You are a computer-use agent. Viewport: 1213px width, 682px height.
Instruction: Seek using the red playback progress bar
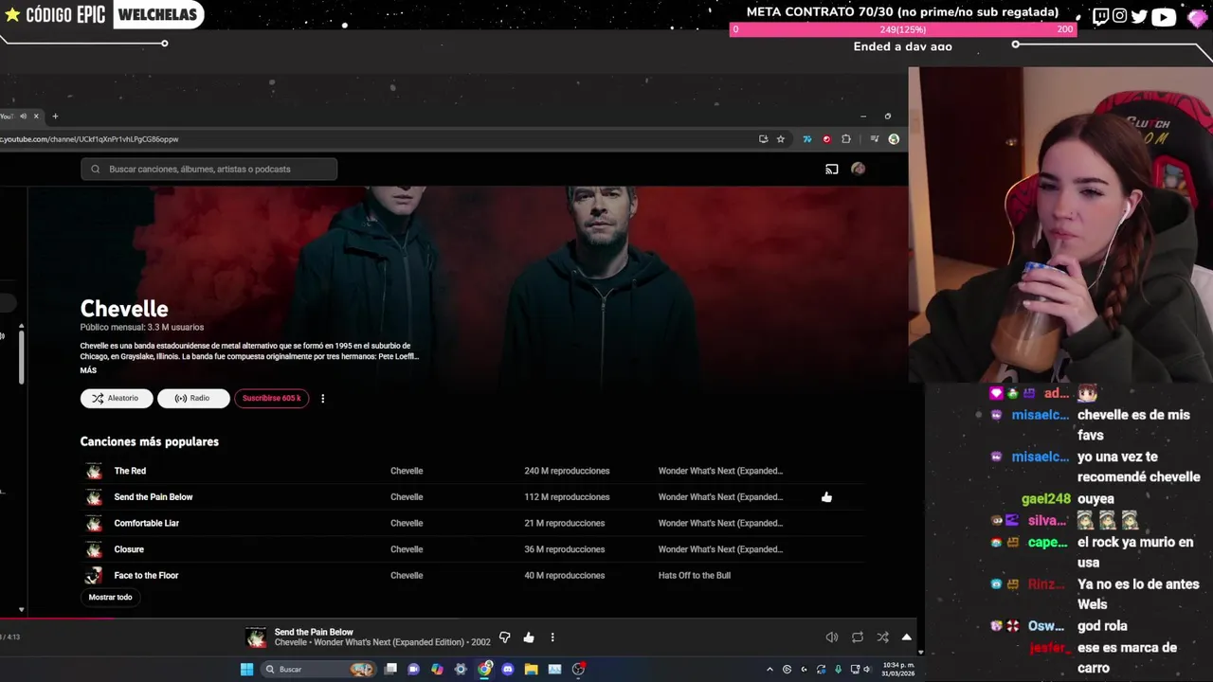coord(57,619)
